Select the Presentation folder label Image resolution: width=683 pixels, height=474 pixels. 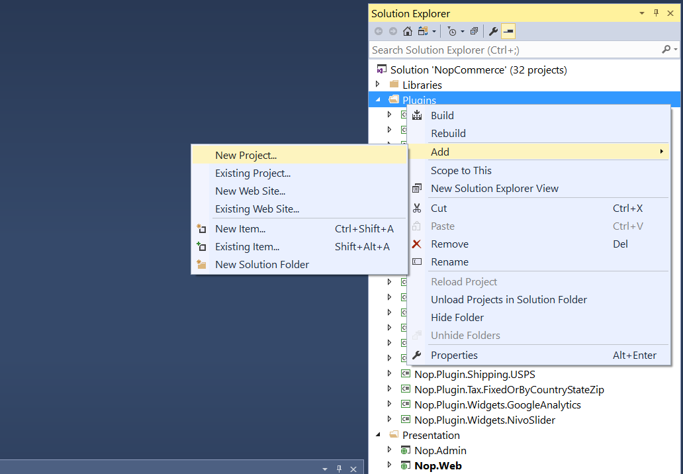pos(431,435)
